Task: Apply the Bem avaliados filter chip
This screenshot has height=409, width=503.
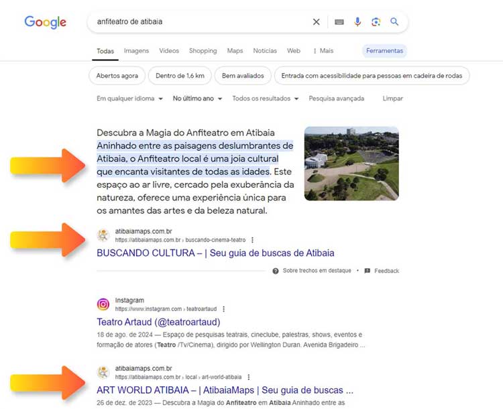Action: [x=243, y=76]
